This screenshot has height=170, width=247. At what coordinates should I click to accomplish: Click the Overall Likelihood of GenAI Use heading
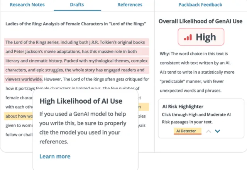(200, 21)
